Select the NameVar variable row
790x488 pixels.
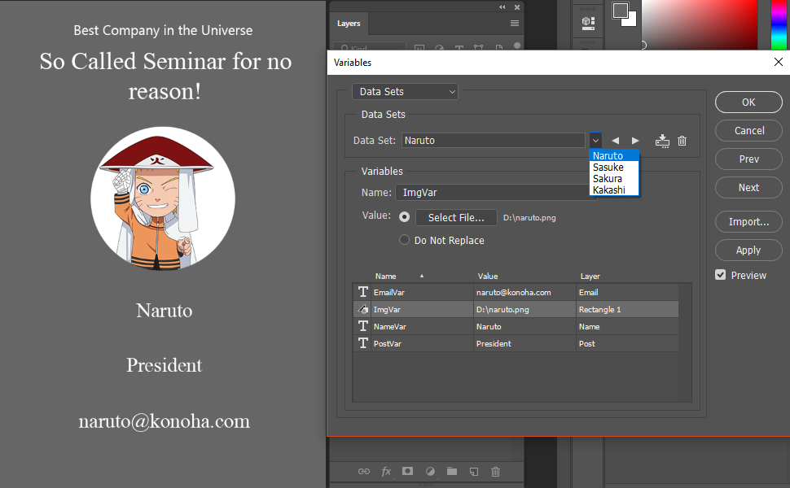point(516,326)
